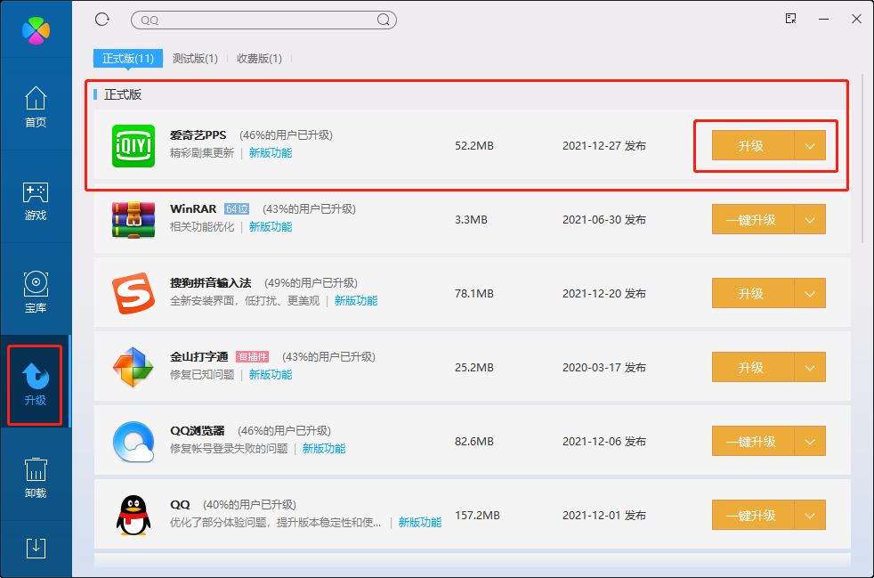
Task: Click the vertical scrollbar of software list
Action: (x=862, y=160)
